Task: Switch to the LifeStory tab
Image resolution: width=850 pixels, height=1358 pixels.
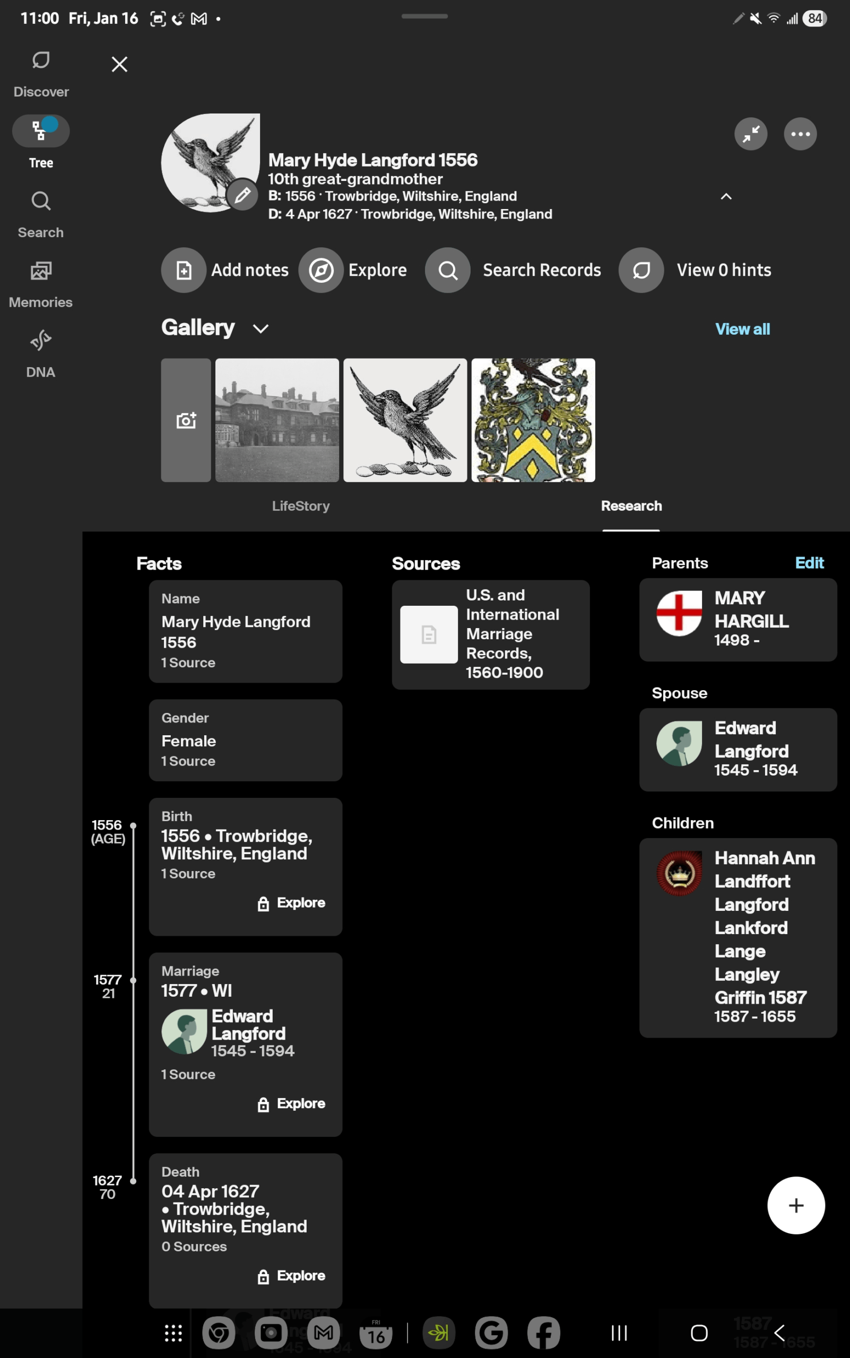Action: 301,506
